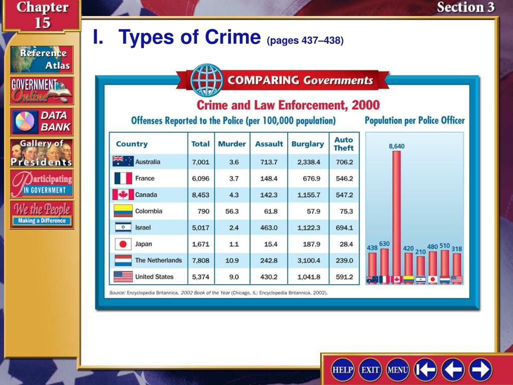
Task: Click Japan's auto theft value 28.4
Action: click(x=346, y=244)
